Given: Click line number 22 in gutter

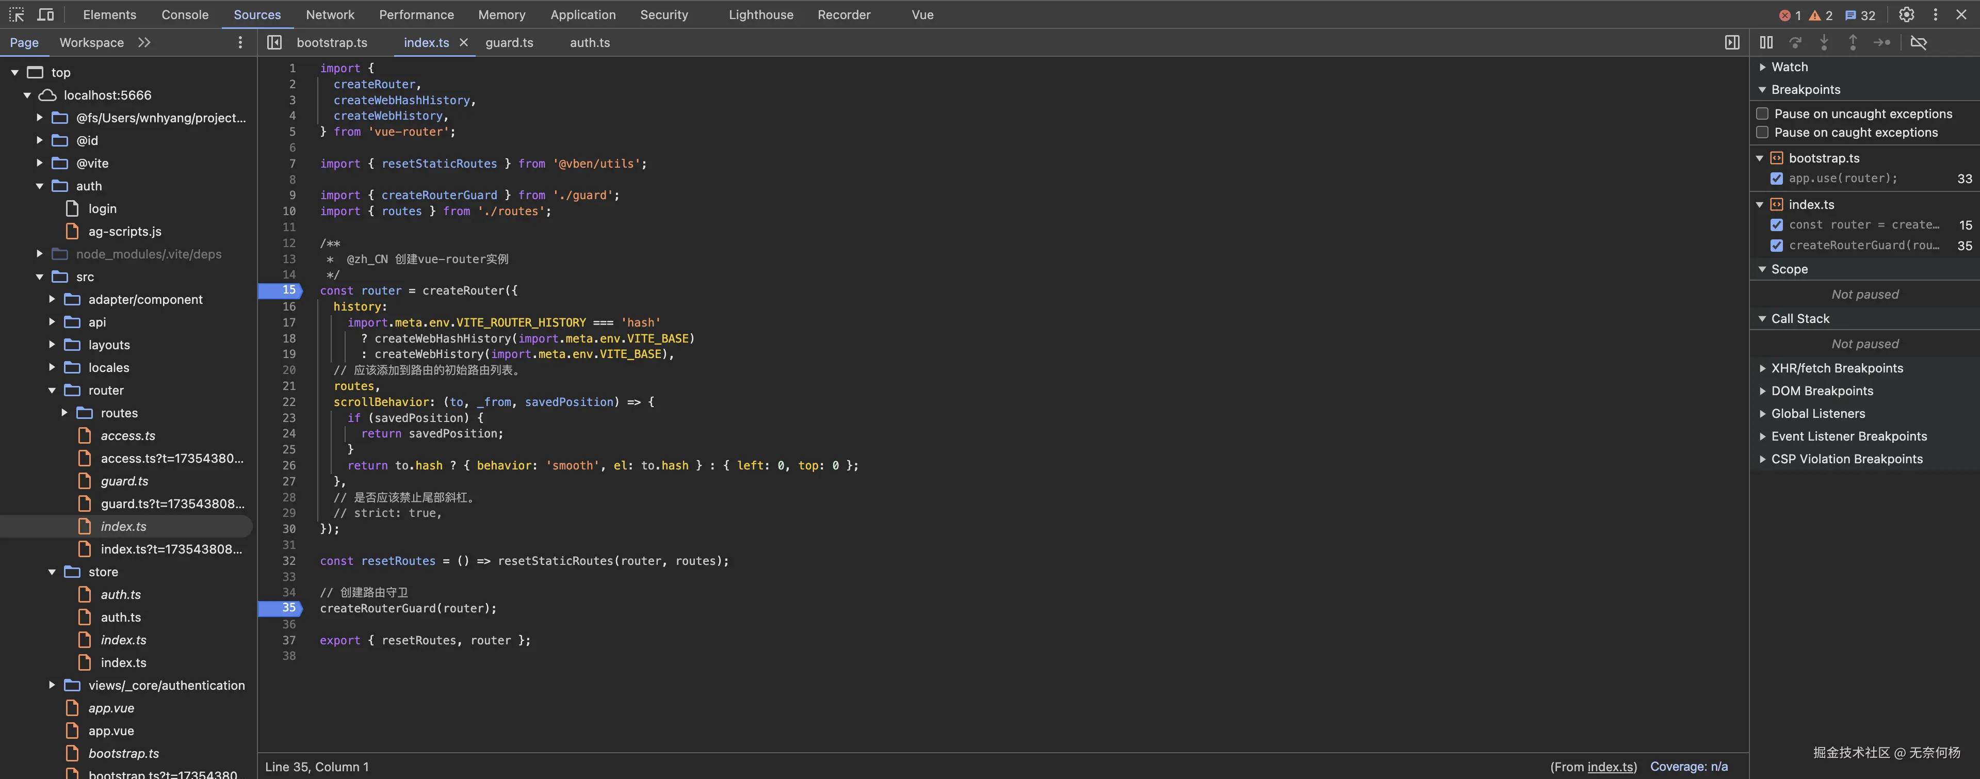Looking at the screenshot, I should point(289,402).
